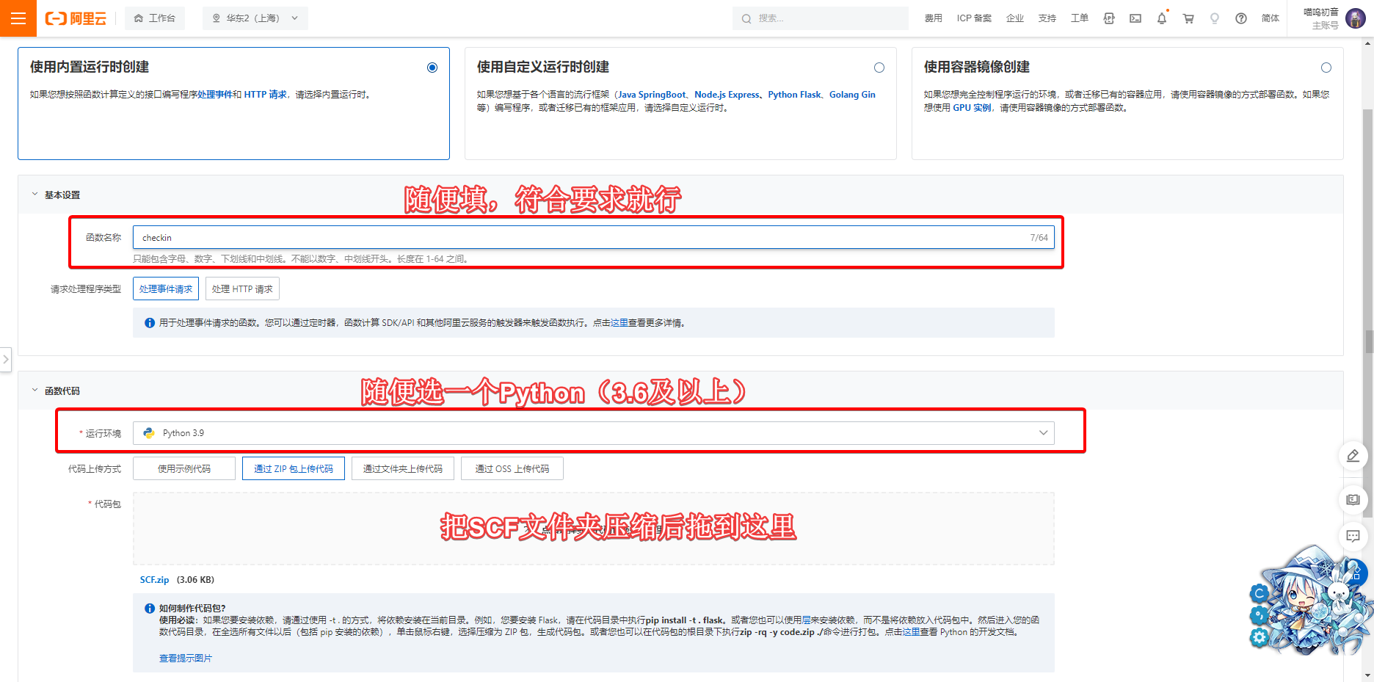This screenshot has width=1374, height=682.
Task: Click the pencil feedback floating button
Action: pos(1353,456)
